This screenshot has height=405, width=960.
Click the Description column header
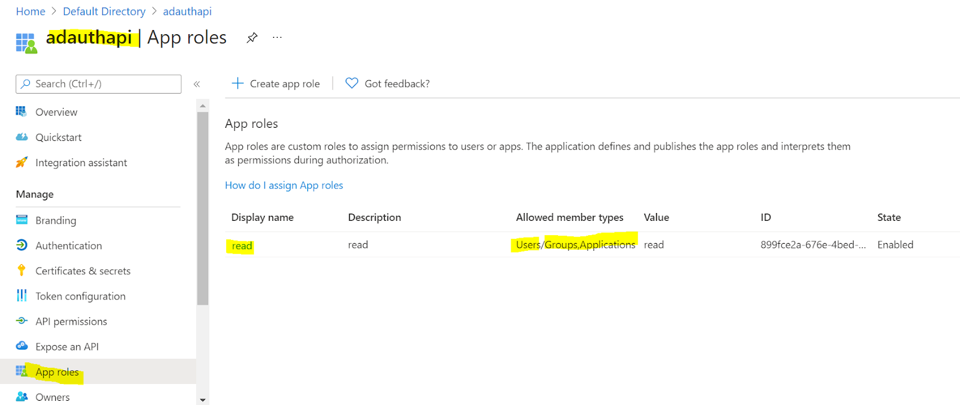[374, 217]
